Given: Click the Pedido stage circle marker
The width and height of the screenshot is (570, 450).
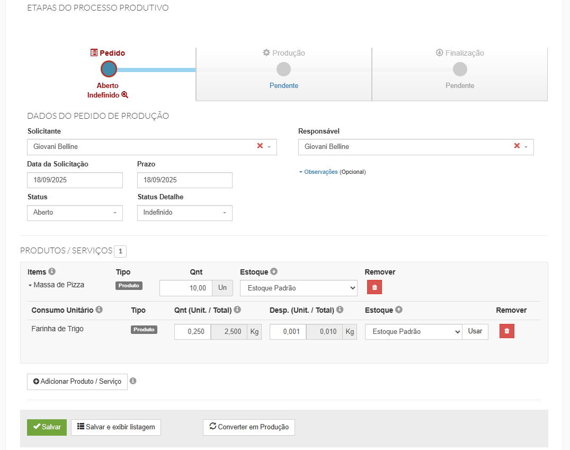Looking at the screenshot, I should pos(109,69).
